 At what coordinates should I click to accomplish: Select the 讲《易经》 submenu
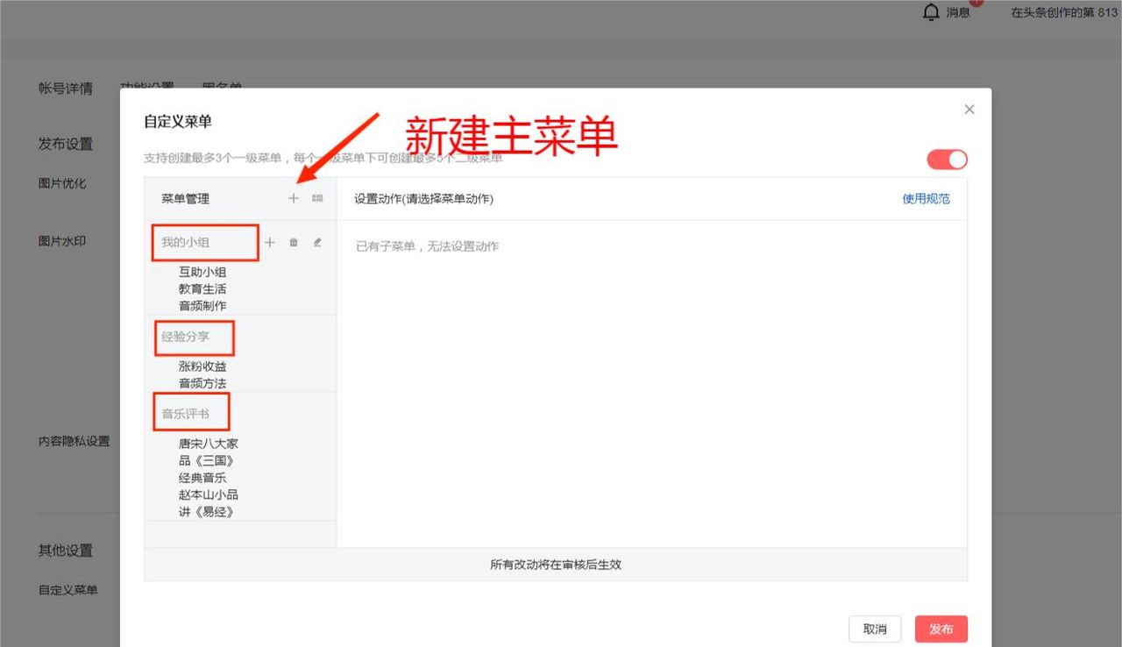[209, 512]
